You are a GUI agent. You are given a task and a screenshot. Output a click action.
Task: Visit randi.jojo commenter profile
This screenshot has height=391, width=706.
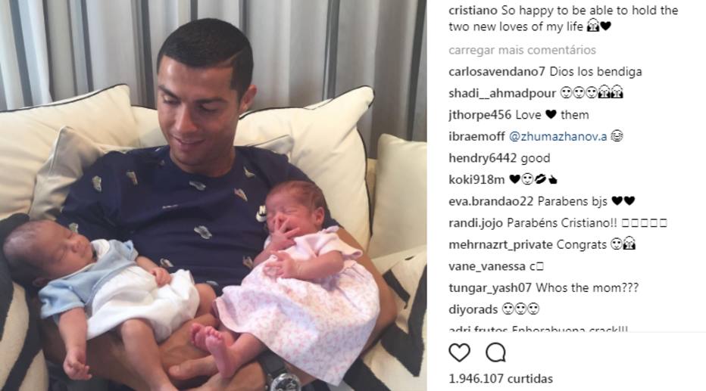pyautogui.click(x=476, y=223)
